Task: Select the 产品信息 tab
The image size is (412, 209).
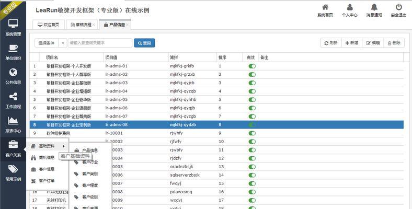Action: tap(115, 25)
